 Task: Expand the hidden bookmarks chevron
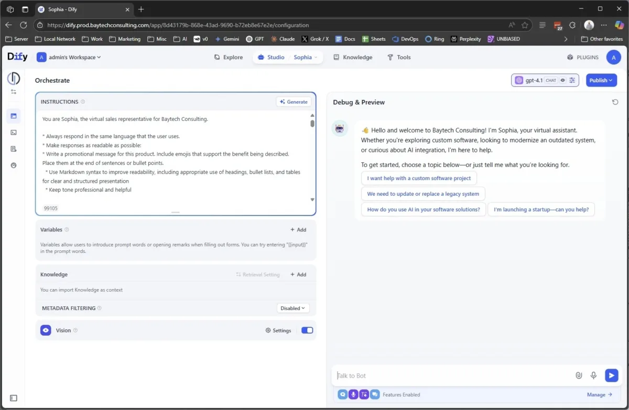click(x=566, y=39)
